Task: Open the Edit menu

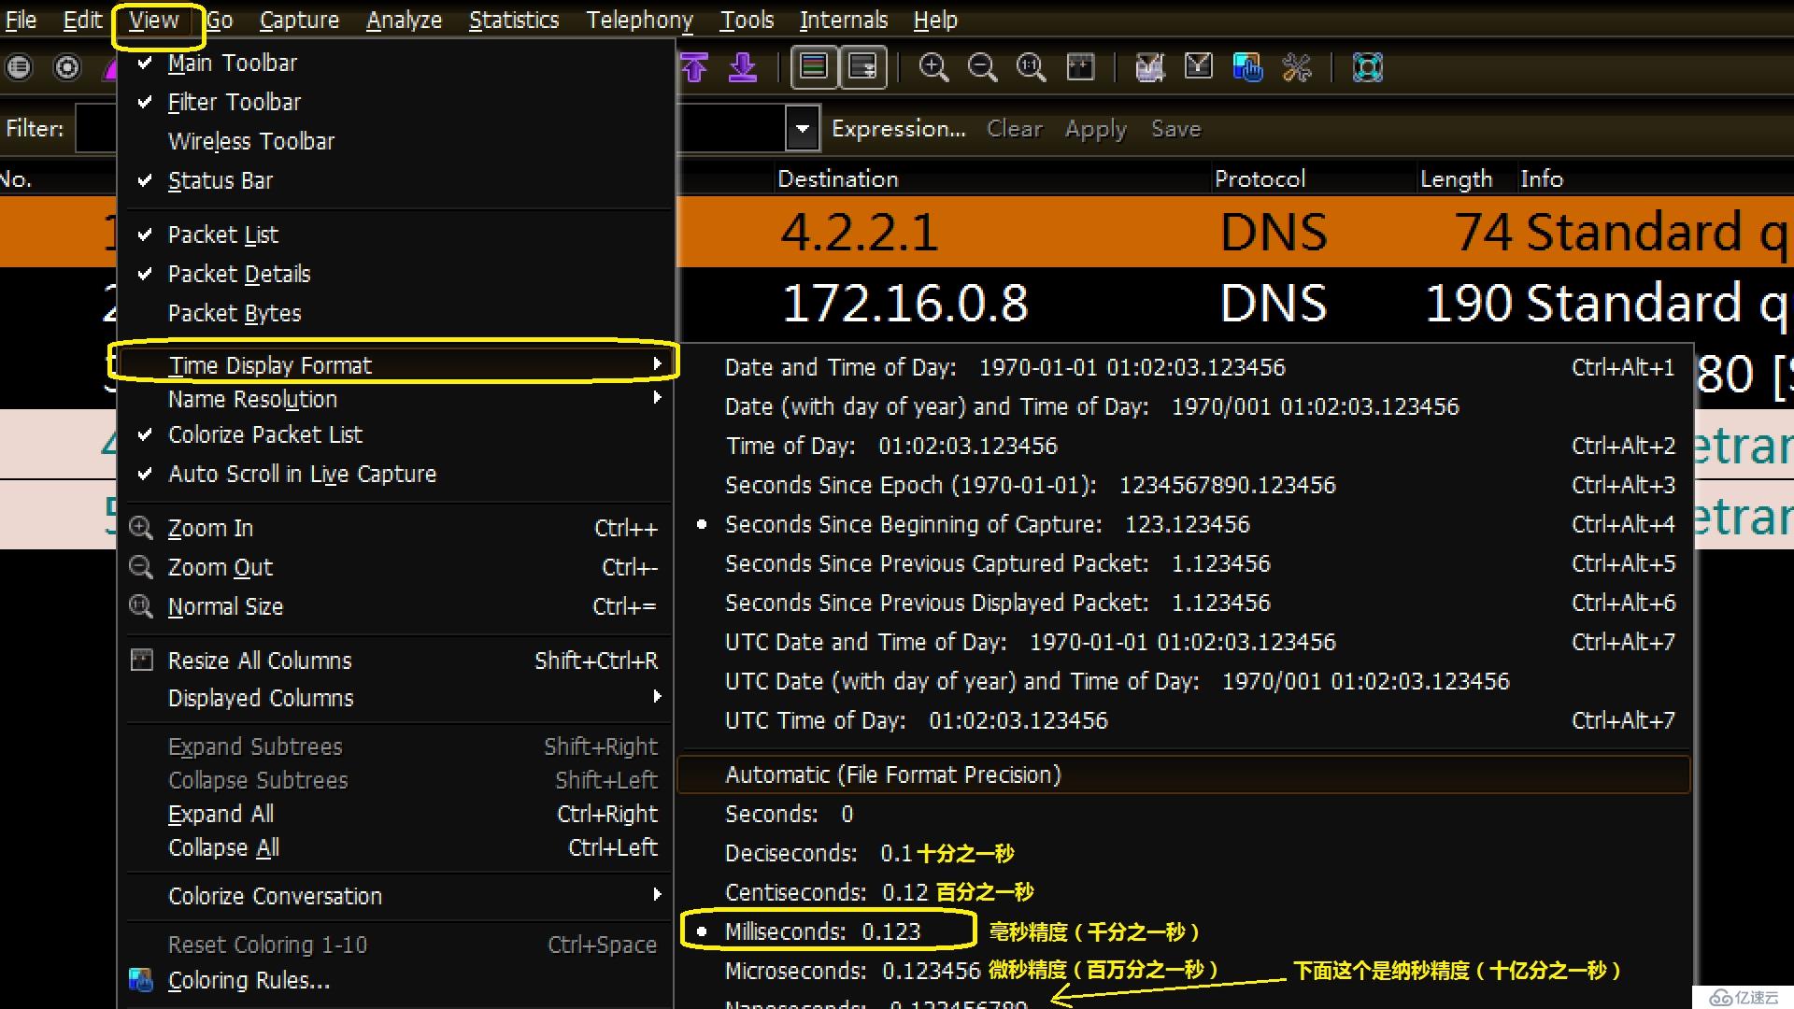Action: [82, 21]
